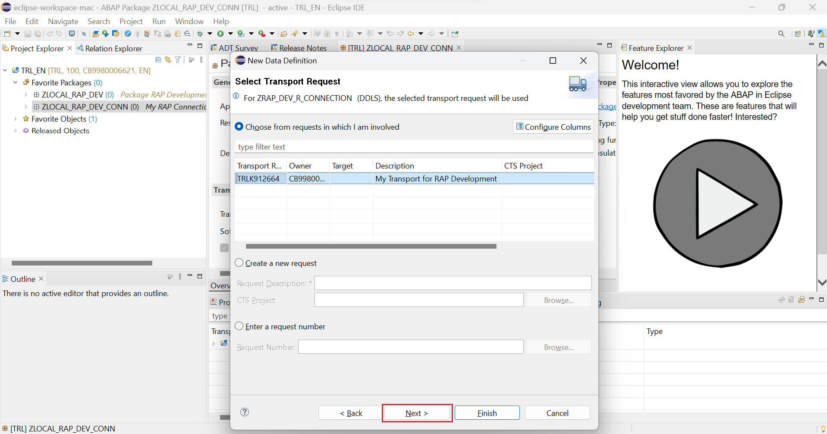827x434 pixels.
Task: Select the Create a new request option
Action: [x=239, y=263]
